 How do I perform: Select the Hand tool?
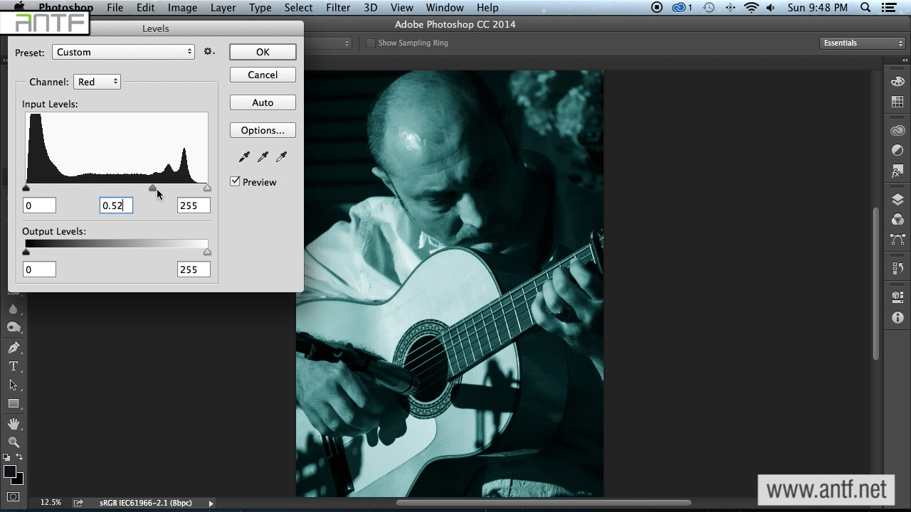[x=14, y=424]
